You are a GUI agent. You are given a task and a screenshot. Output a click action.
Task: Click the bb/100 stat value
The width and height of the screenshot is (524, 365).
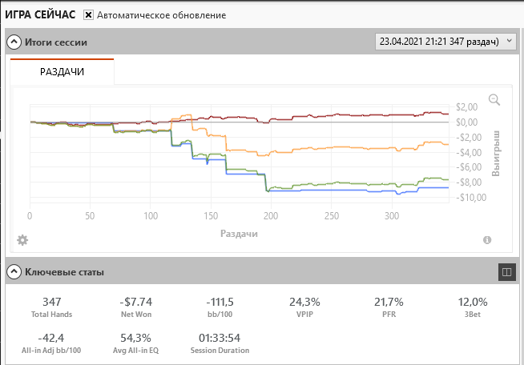click(219, 302)
